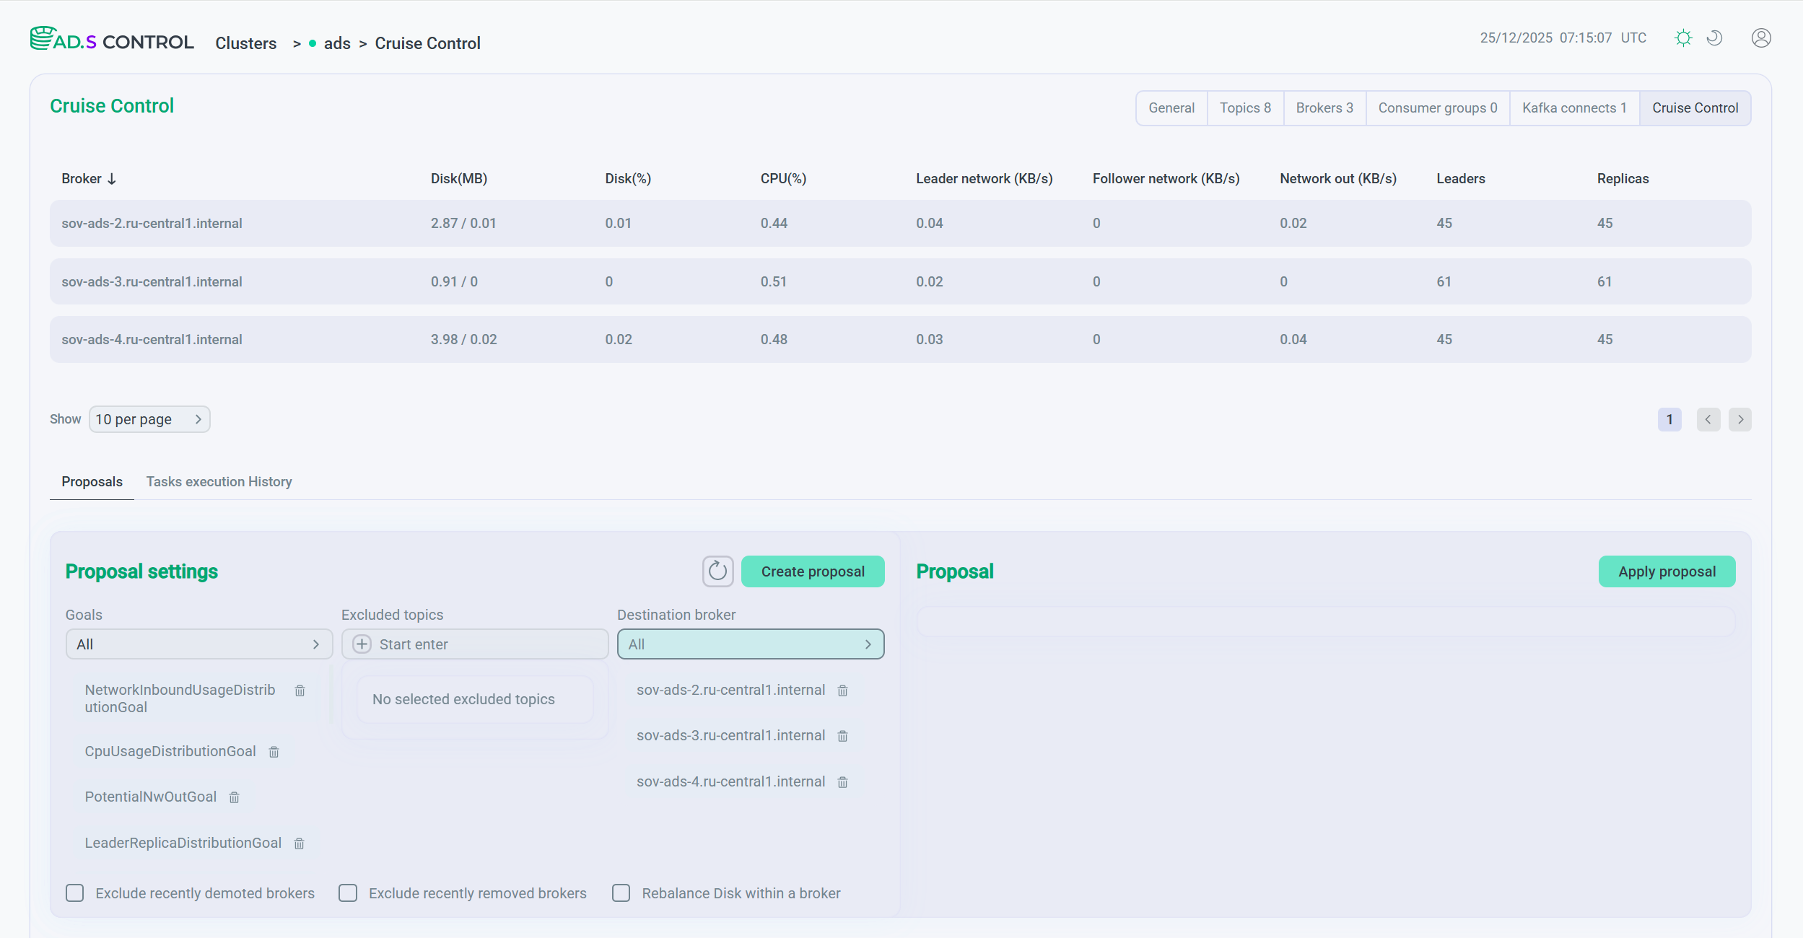
Task: Switch to dark theme moon icon
Action: (1715, 38)
